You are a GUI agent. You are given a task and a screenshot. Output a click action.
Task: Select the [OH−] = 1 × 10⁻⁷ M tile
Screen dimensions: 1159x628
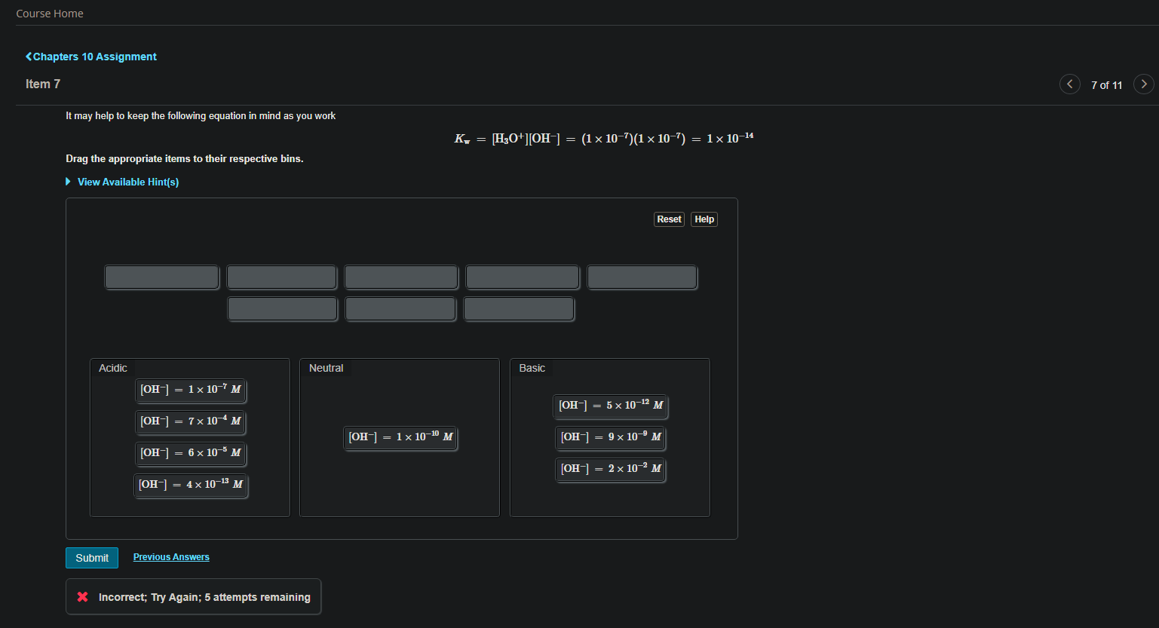191,390
